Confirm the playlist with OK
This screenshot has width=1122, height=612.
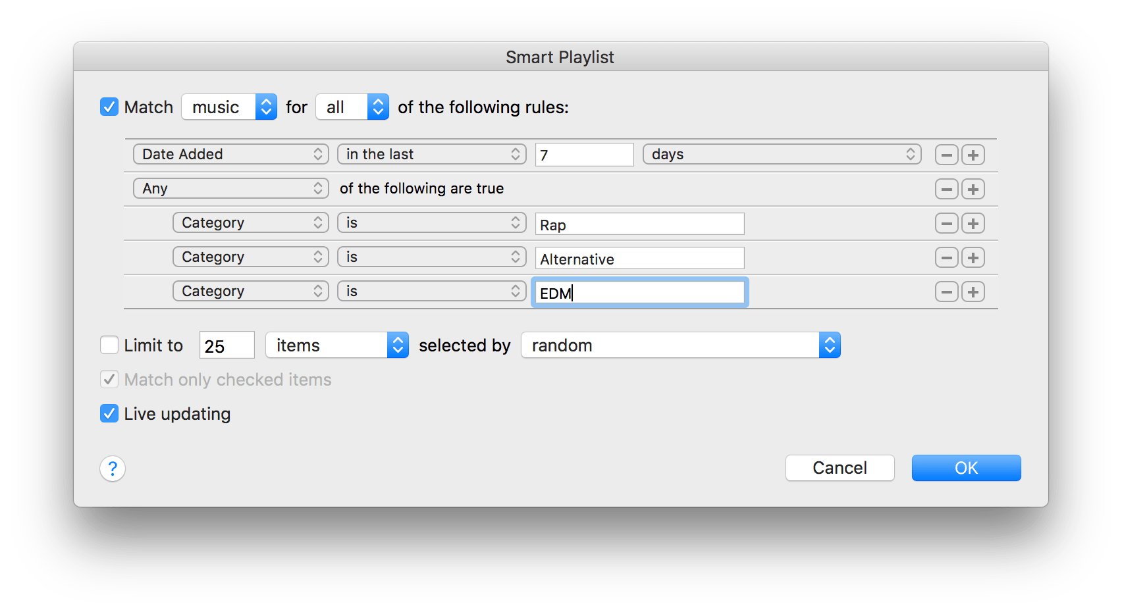(966, 468)
